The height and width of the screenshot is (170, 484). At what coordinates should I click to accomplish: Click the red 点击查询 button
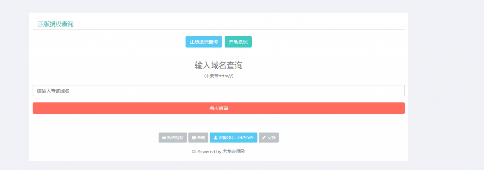[218, 108]
